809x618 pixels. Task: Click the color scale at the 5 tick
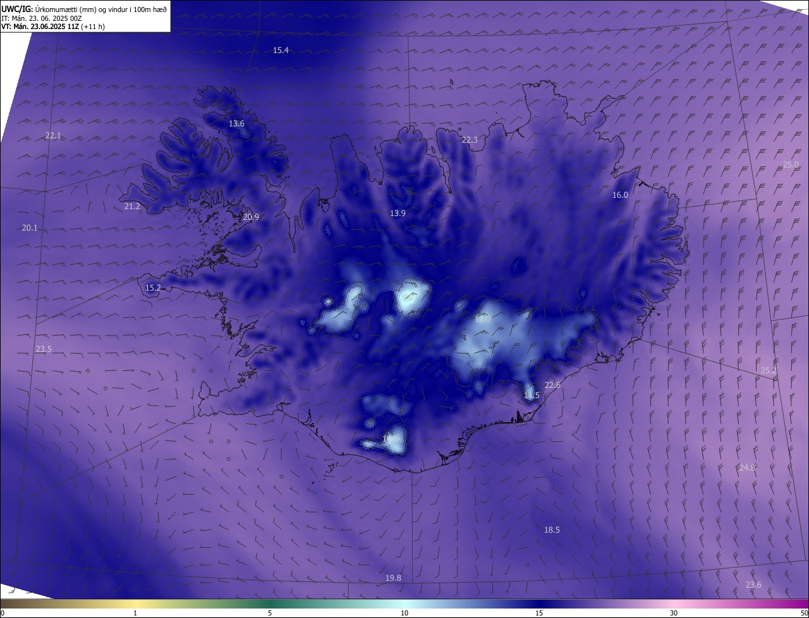tap(270, 613)
